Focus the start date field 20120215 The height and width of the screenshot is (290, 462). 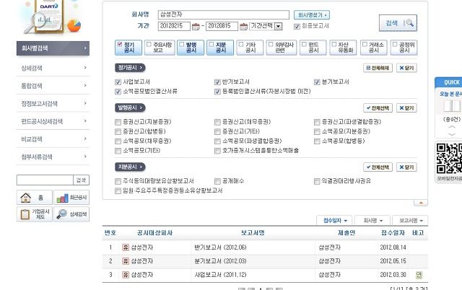tap(174, 26)
